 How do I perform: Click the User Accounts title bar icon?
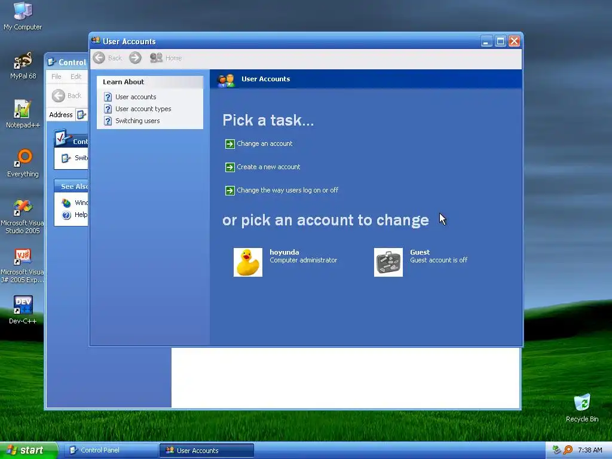[x=96, y=41]
